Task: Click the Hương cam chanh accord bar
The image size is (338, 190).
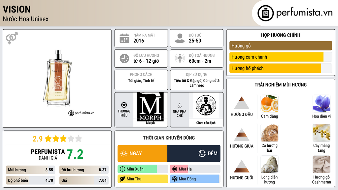Action: [281, 57]
